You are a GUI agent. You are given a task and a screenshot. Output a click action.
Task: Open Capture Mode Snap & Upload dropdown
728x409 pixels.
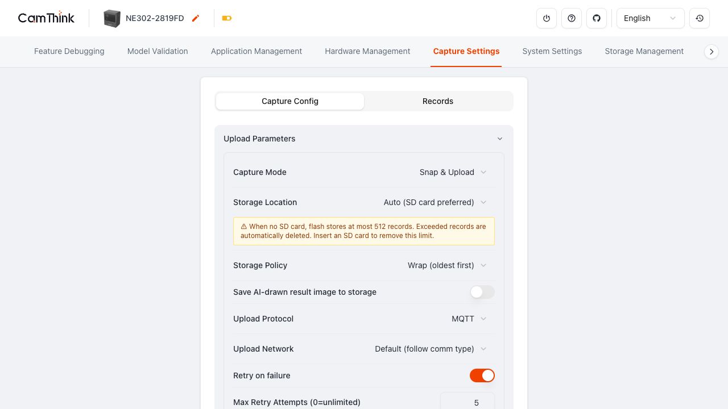pyautogui.click(x=453, y=172)
